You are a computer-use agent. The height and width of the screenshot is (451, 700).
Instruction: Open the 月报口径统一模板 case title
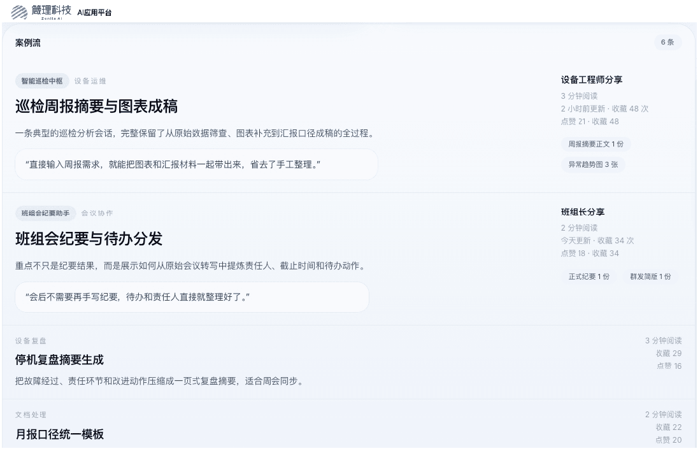[x=59, y=434]
